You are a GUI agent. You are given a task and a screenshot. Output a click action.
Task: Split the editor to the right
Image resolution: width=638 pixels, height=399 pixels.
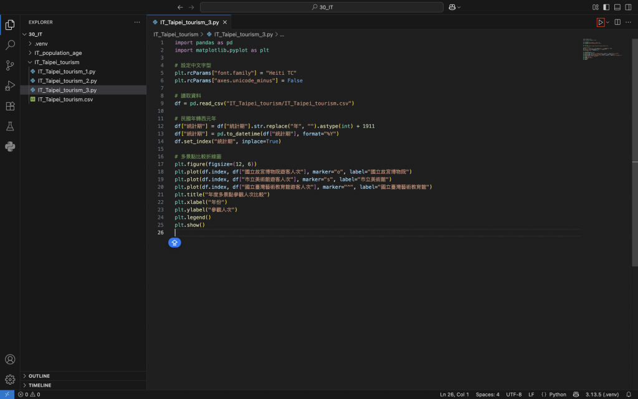pos(617,22)
